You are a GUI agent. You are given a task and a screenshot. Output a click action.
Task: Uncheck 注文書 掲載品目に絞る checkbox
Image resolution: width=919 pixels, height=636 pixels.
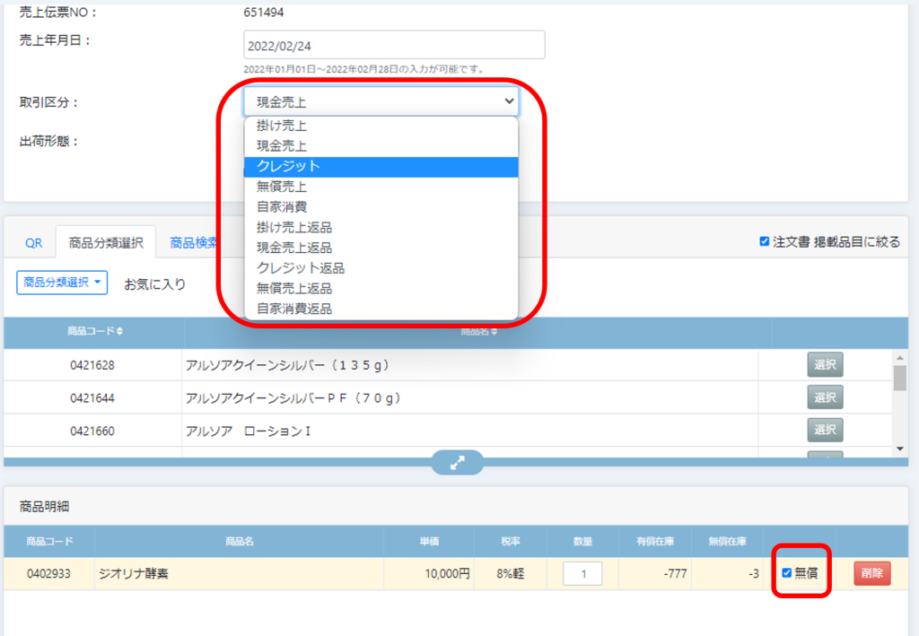[765, 241]
